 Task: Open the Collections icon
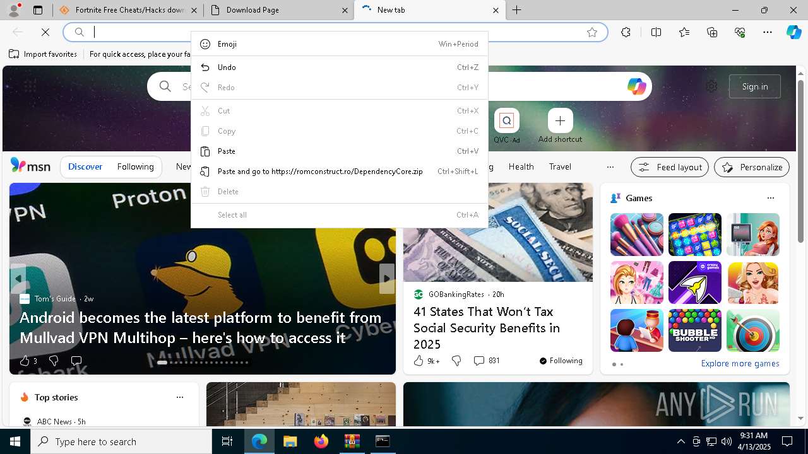[712, 32]
